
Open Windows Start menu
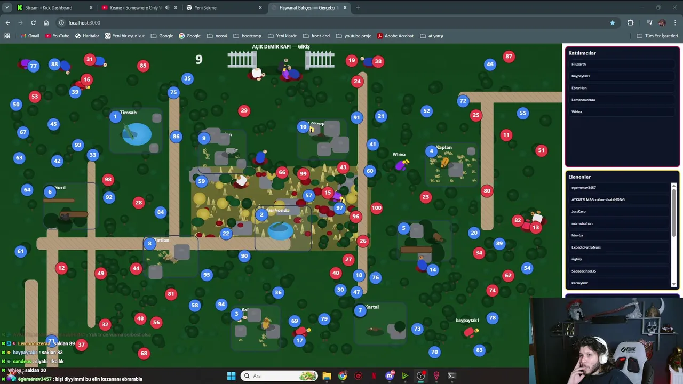tap(231, 376)
